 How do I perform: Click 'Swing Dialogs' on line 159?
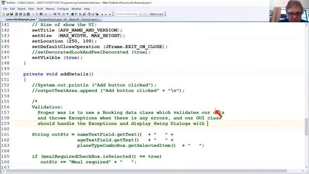coord(172,124)
